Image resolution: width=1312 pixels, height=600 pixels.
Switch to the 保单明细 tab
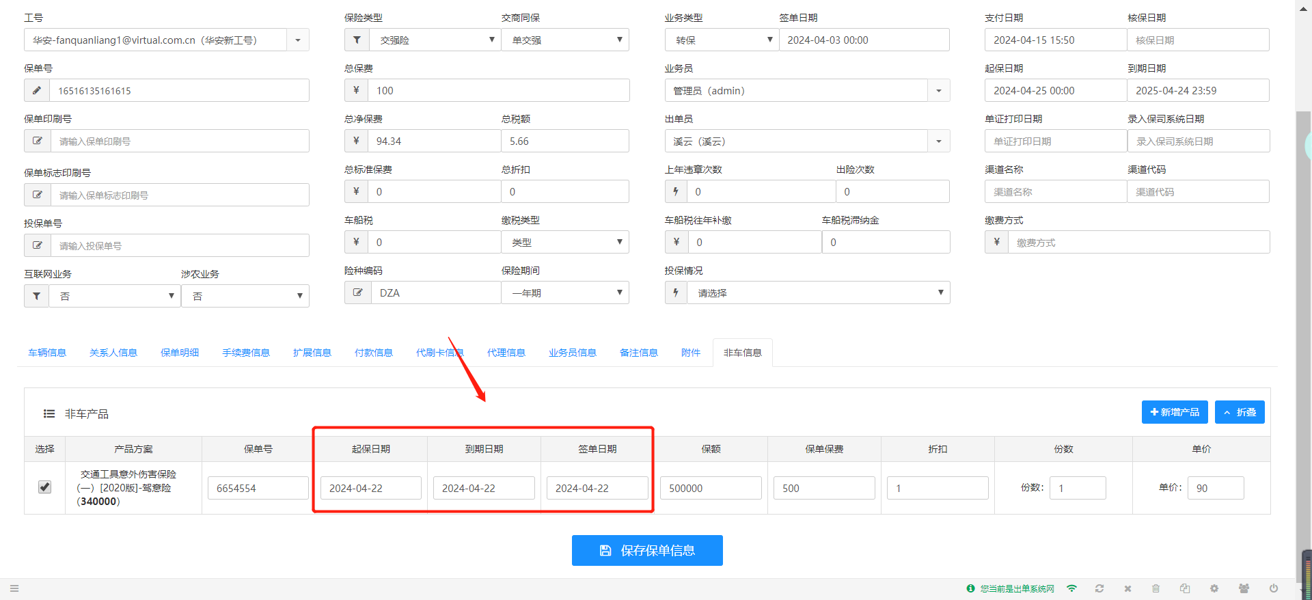[180, 353]
